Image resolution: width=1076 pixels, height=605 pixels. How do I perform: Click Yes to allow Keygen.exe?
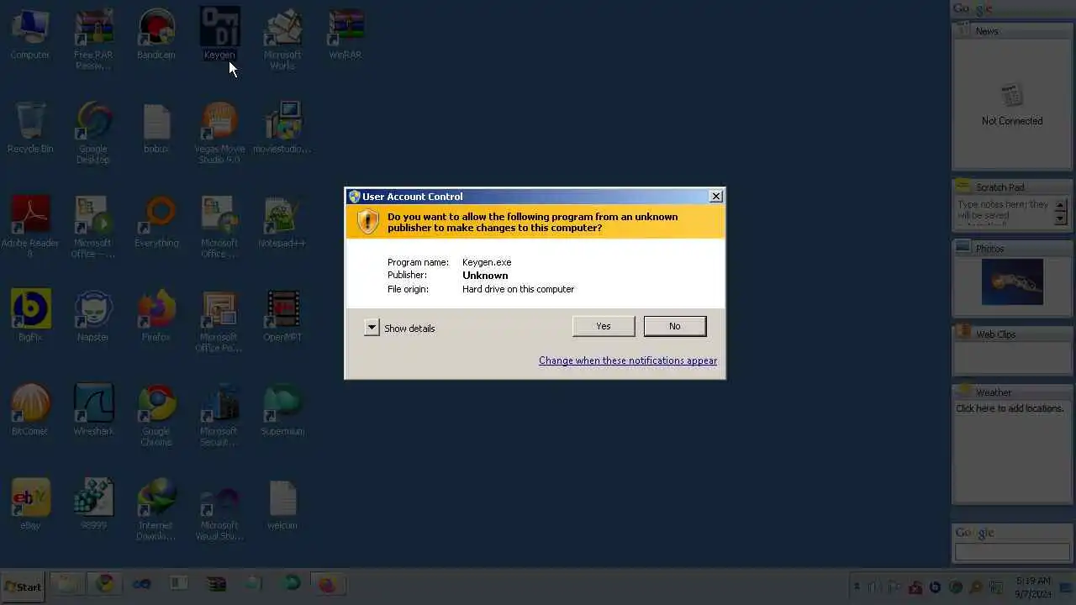604,326
